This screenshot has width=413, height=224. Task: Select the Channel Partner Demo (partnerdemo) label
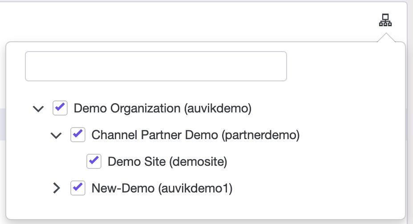coord(195,135)
